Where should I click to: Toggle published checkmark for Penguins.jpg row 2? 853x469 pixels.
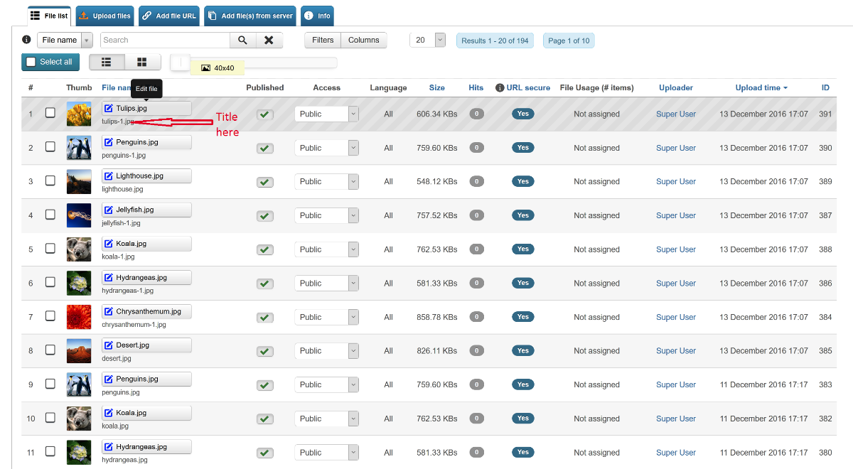click(x=265, y=149)
